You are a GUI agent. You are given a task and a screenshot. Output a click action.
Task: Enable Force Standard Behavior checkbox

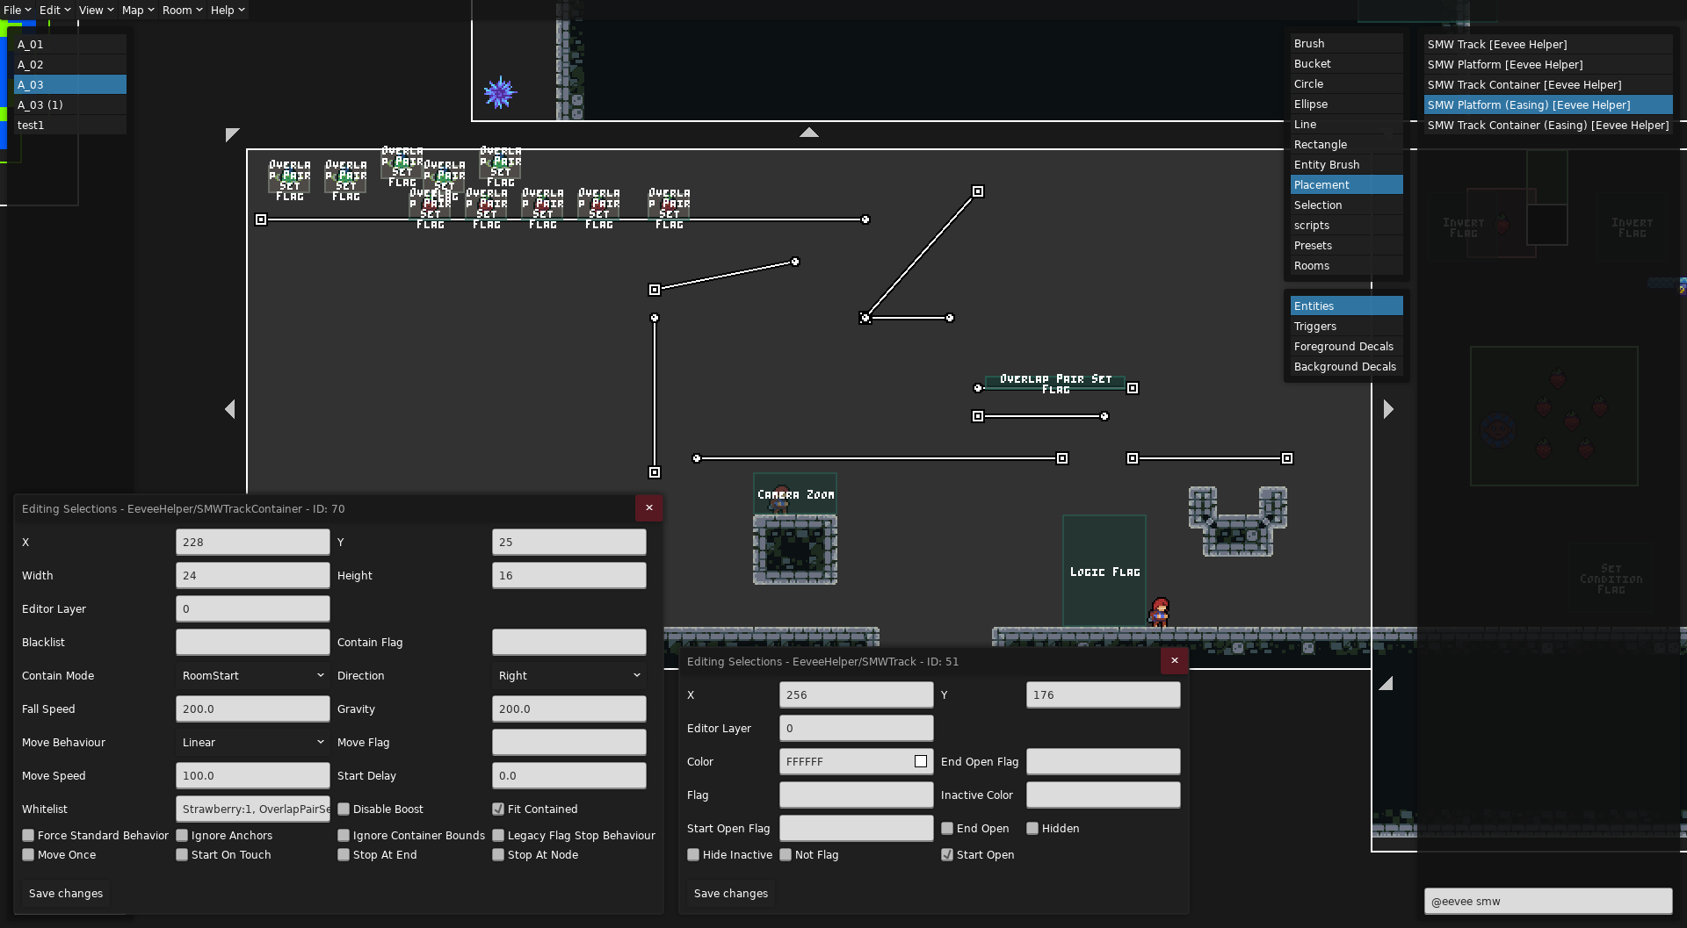(28, 836)
